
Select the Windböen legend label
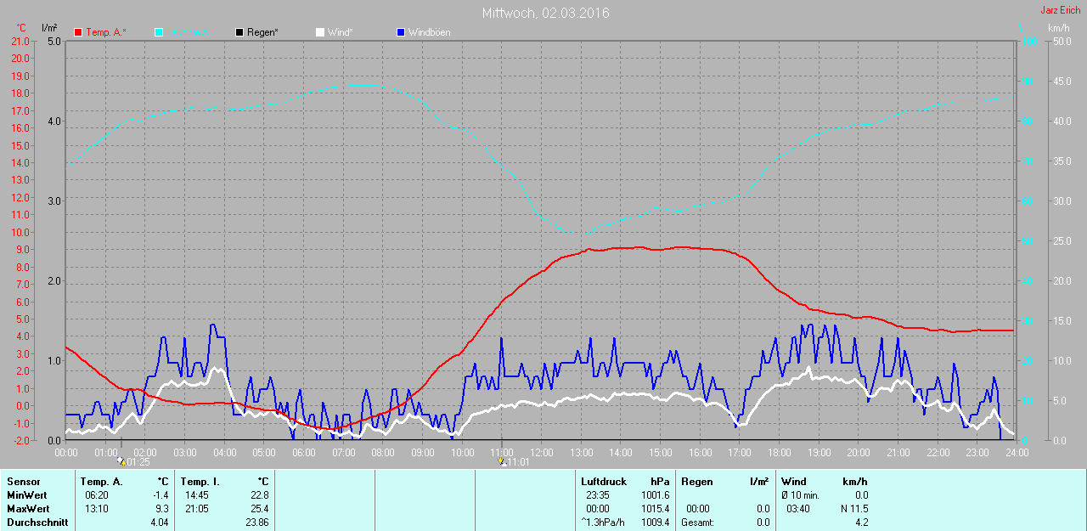click(429, 32)
